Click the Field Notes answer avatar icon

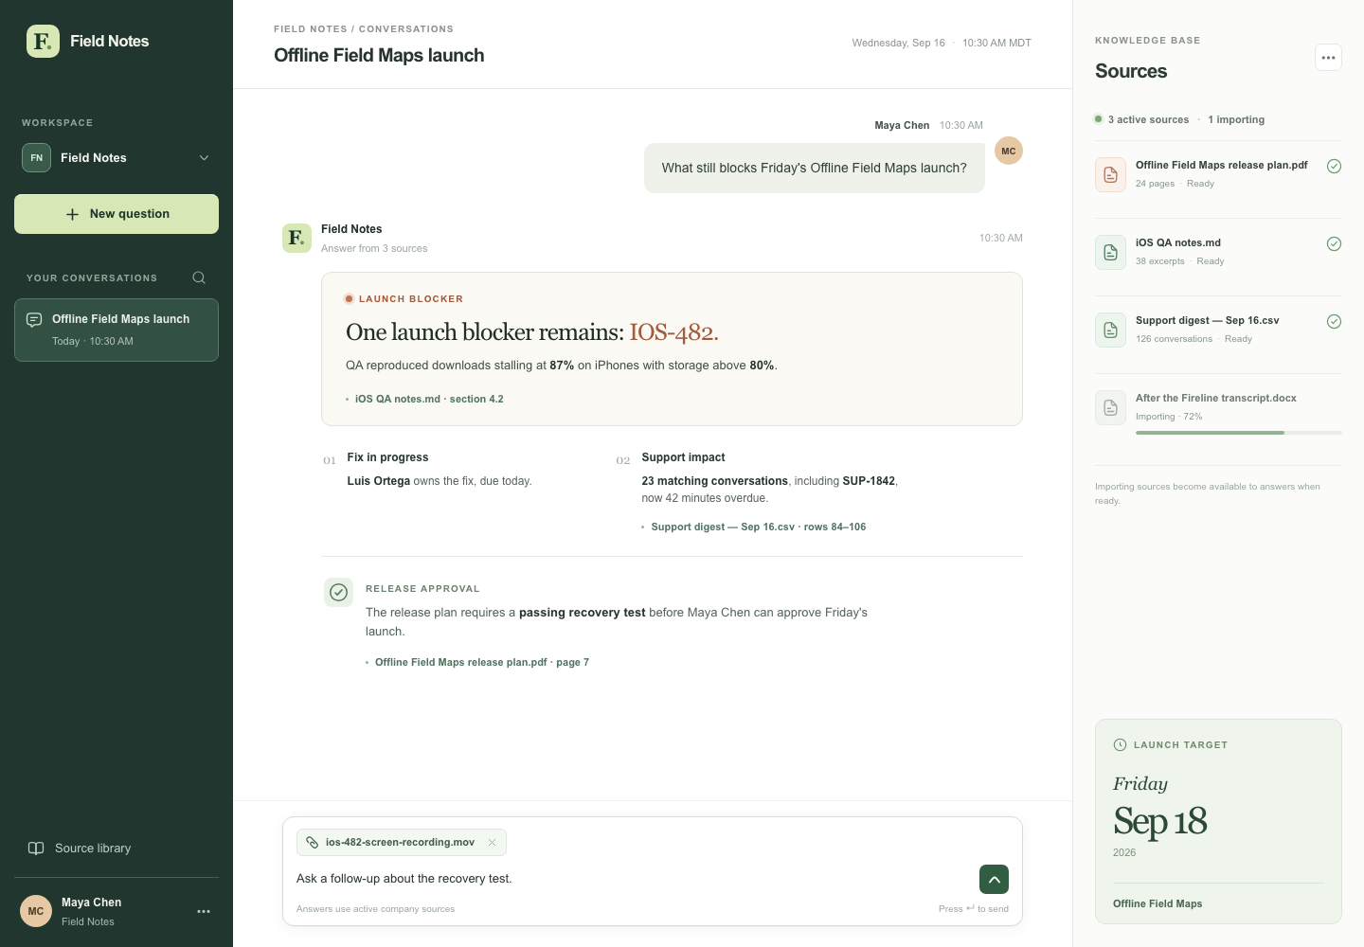point(296,238)
